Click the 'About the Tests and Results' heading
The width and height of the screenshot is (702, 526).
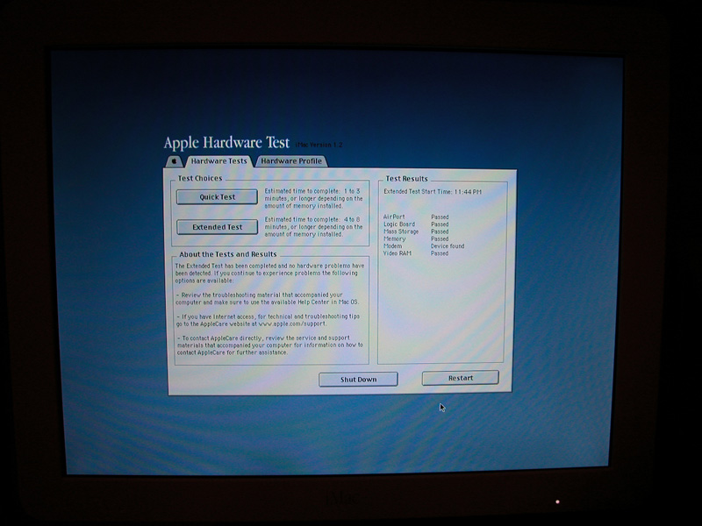tap(227, 254)
